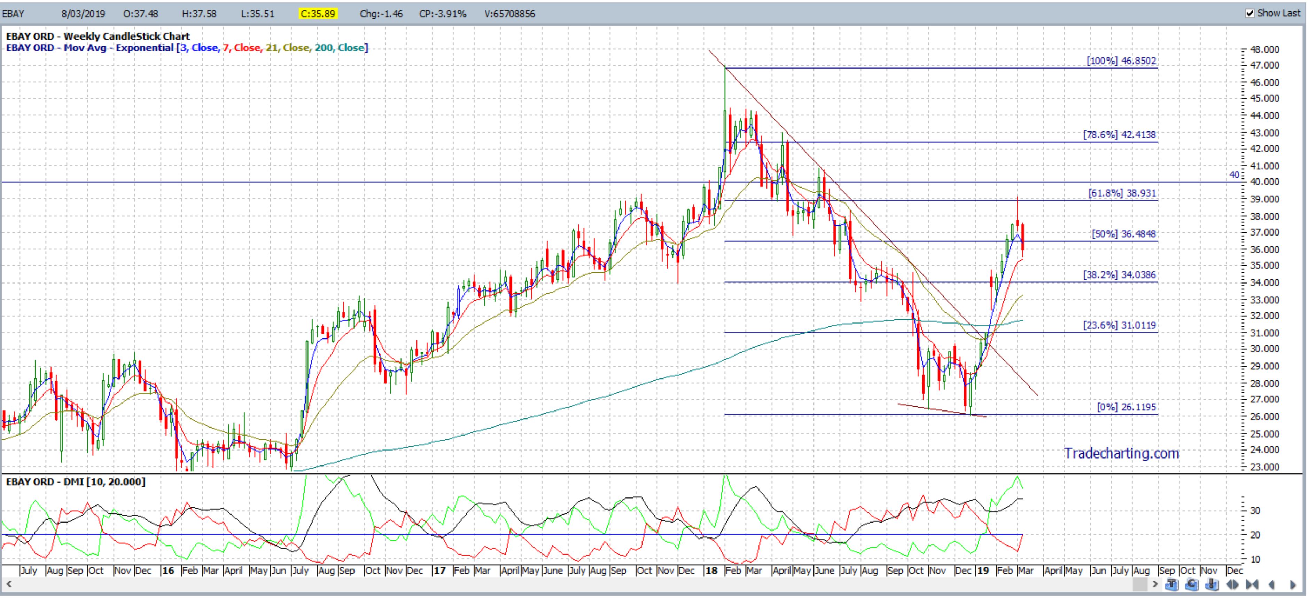Click scrollbar right arrow near toolbox icons
1308x598 pixels.
point(1155,584)
